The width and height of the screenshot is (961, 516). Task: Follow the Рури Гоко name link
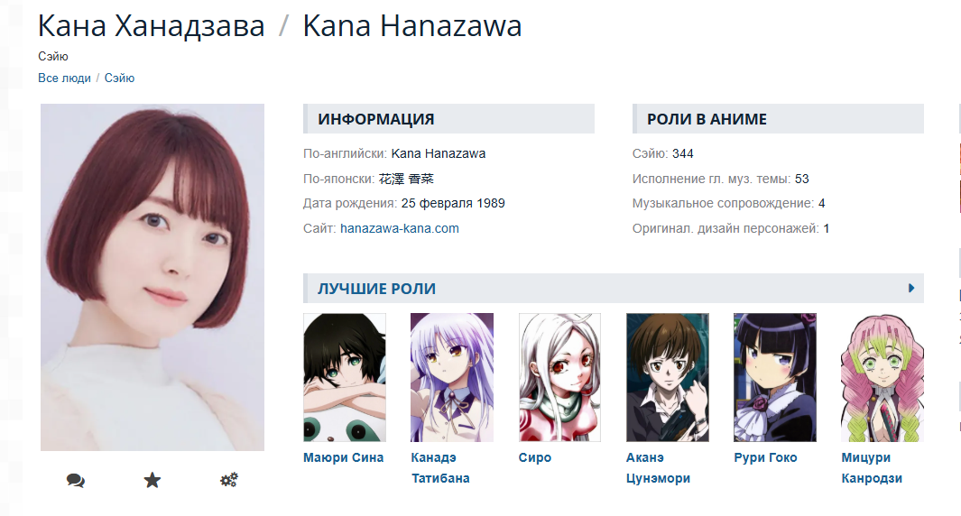[x=765, y=457]
